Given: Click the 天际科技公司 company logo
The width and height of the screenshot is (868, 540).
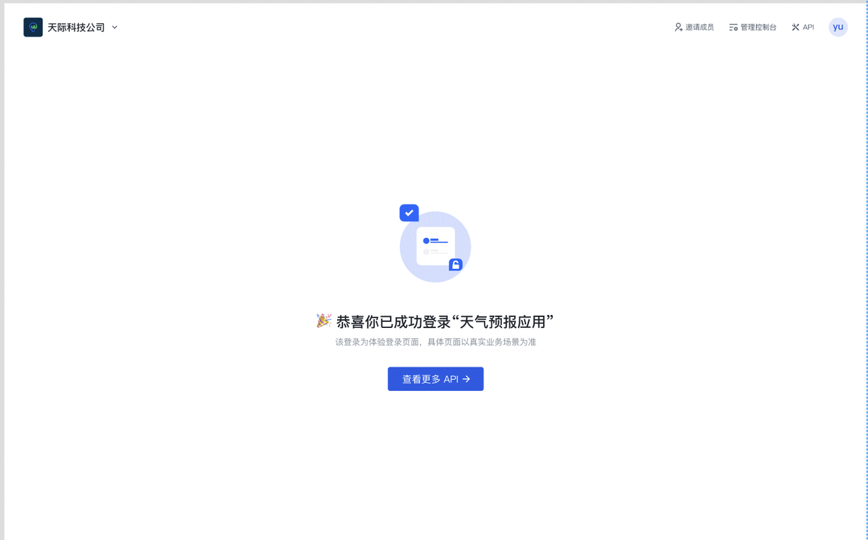Looking at the screenshot, I should pos(33,27).
